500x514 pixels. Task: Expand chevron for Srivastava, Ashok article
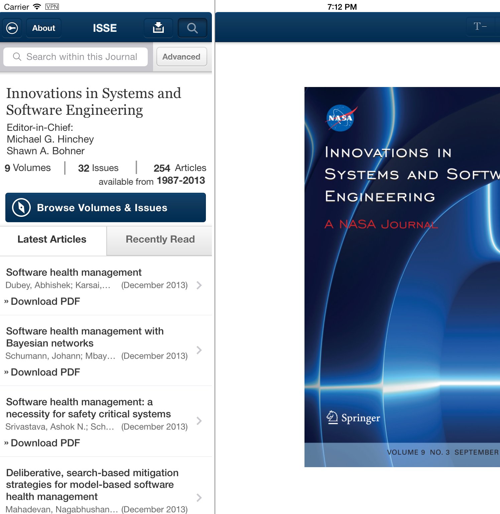199,421
